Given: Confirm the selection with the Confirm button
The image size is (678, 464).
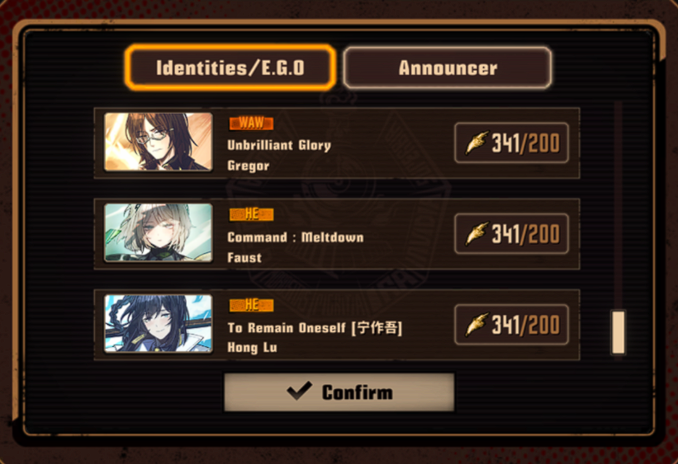Looking at the screenshot, I should tap(339, 392).
